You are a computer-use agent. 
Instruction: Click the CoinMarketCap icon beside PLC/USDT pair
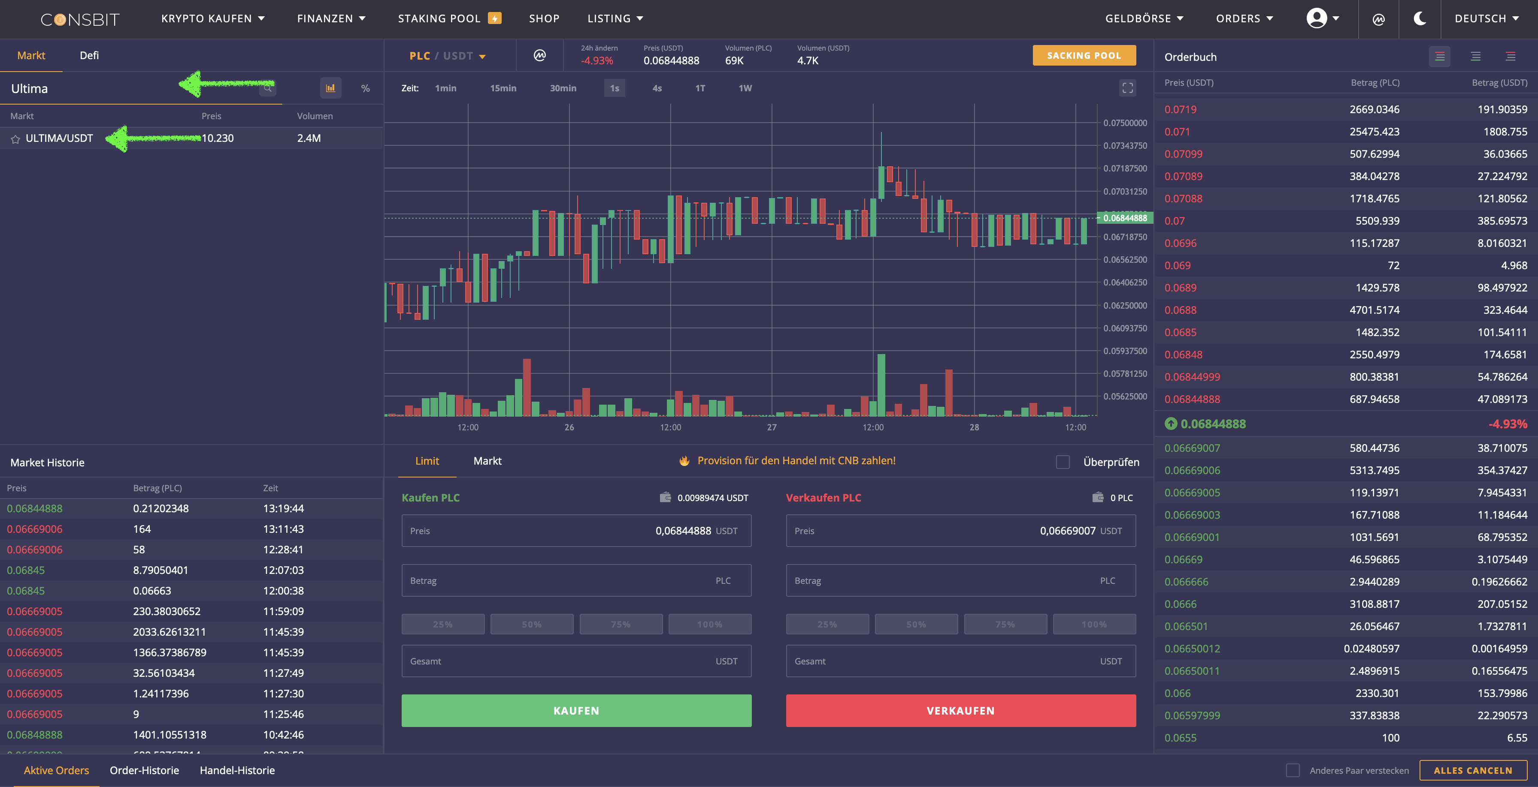539,55
